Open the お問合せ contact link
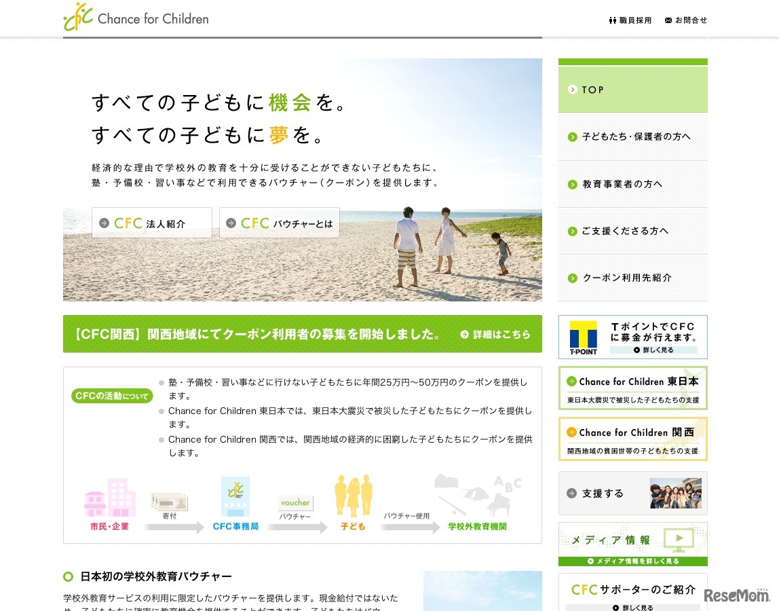The height and width of the screenshot is (611, 779). click(x=685, y=20)
